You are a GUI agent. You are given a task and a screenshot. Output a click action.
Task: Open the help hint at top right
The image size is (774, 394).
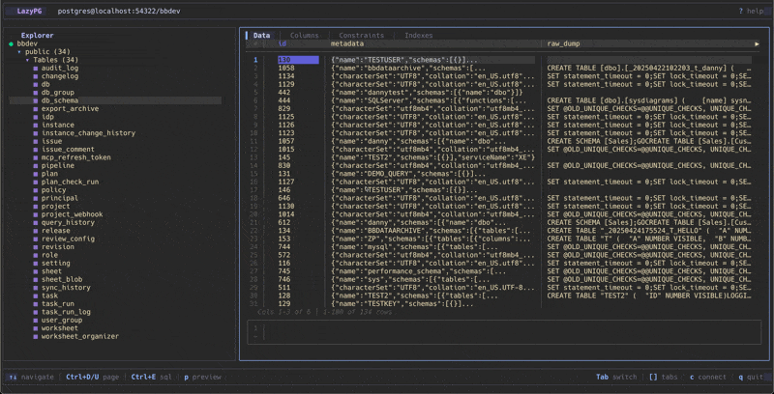(x=751, y=11)
